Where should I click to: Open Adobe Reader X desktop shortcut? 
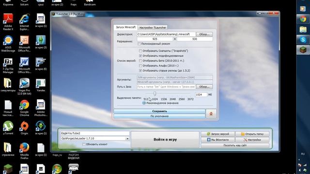8,22
